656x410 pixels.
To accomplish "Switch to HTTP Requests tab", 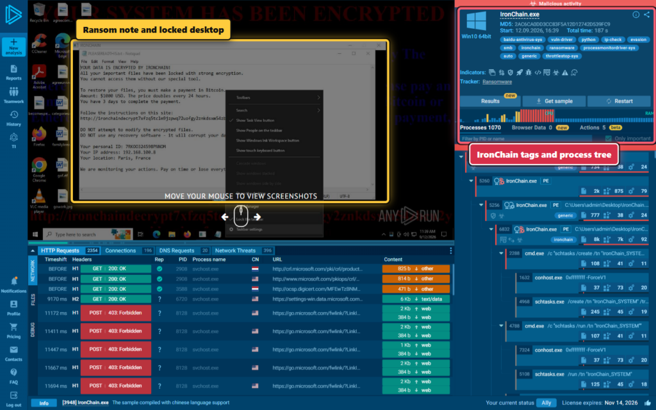I will 69,250.
